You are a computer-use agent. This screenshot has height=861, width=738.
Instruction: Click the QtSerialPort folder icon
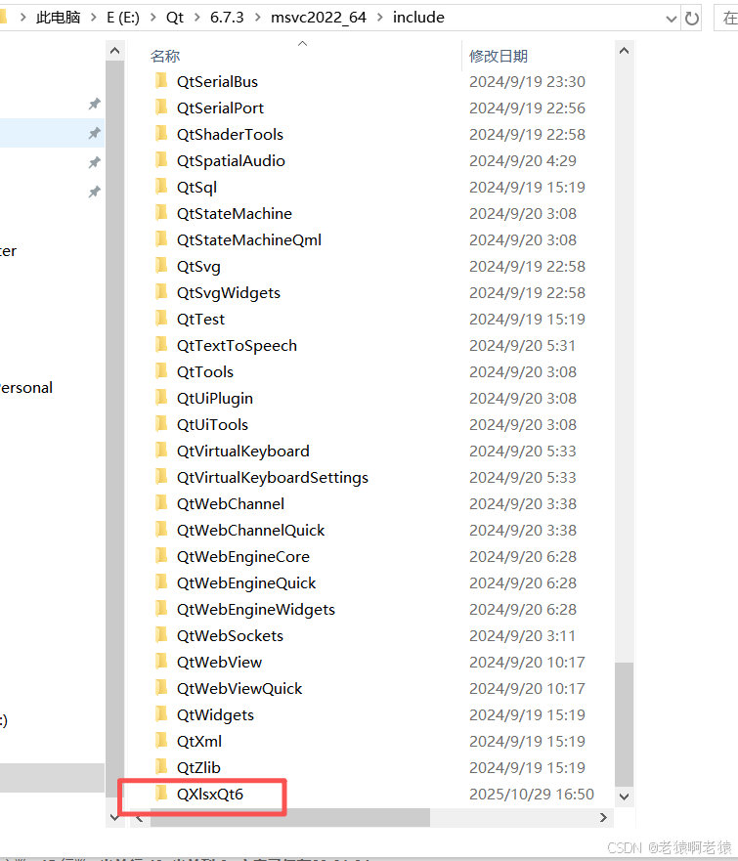[x=161, y=108]
